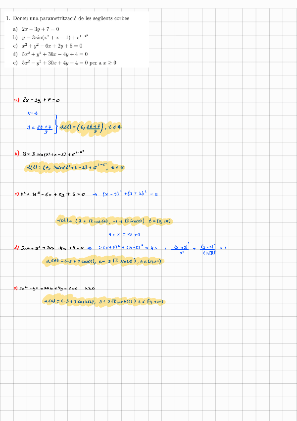Screen dimensions: 297x421
Task: Click the handwritten 'x ≥ 0' condition in e)
Action: (x=90, y=288)
